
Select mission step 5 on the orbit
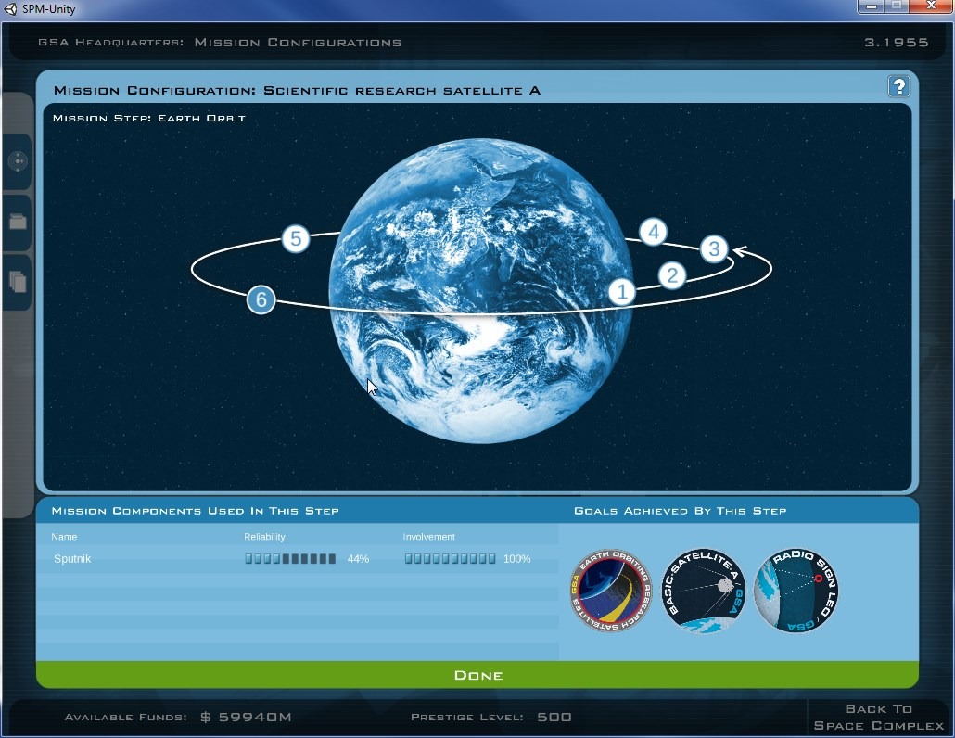pos(295,239)
